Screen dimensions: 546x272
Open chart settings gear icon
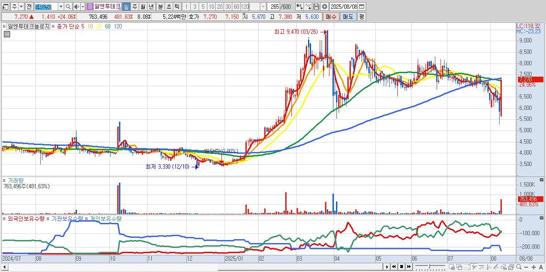pos(324,7)
